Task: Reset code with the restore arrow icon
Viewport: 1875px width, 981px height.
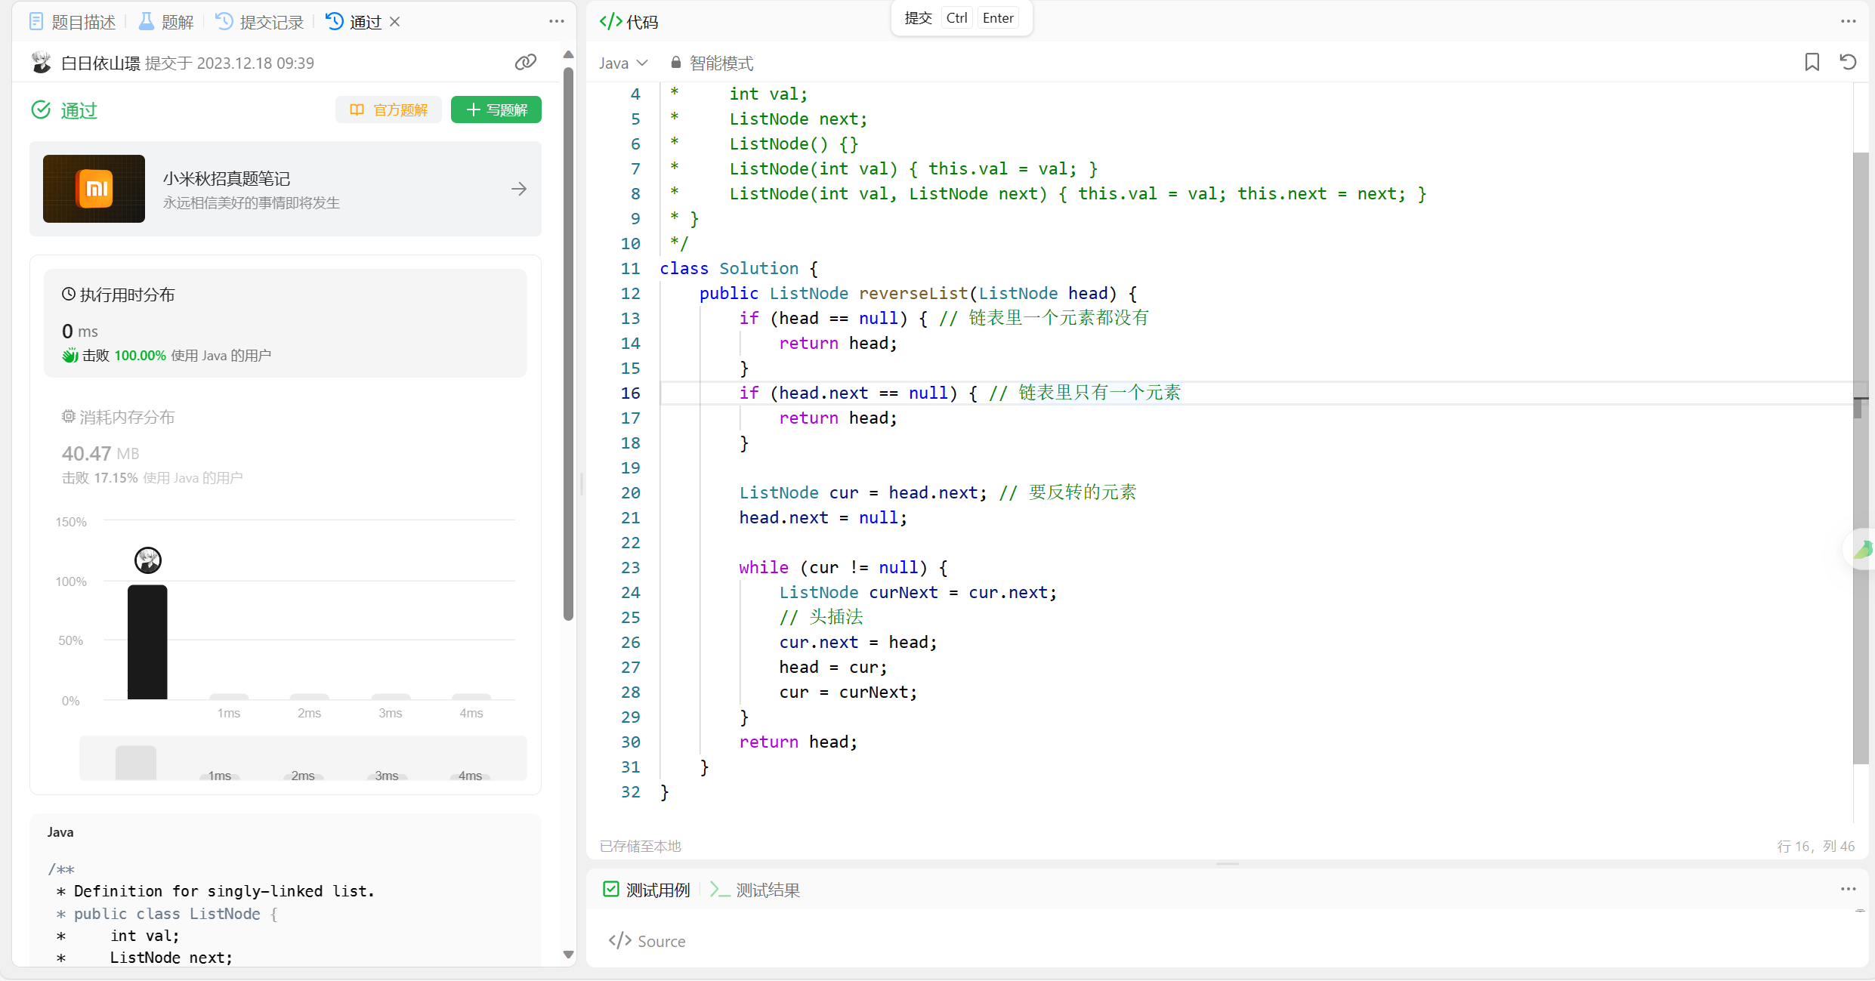Action: click(1848, 63)
